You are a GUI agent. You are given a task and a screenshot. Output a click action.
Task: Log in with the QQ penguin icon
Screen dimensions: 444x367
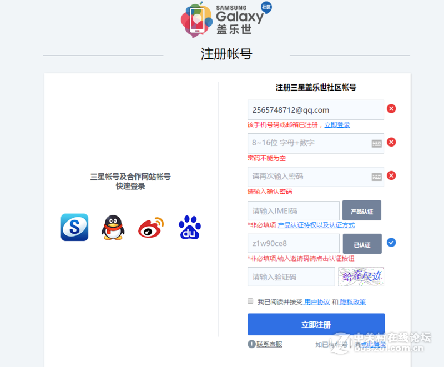tap(113, 228)
